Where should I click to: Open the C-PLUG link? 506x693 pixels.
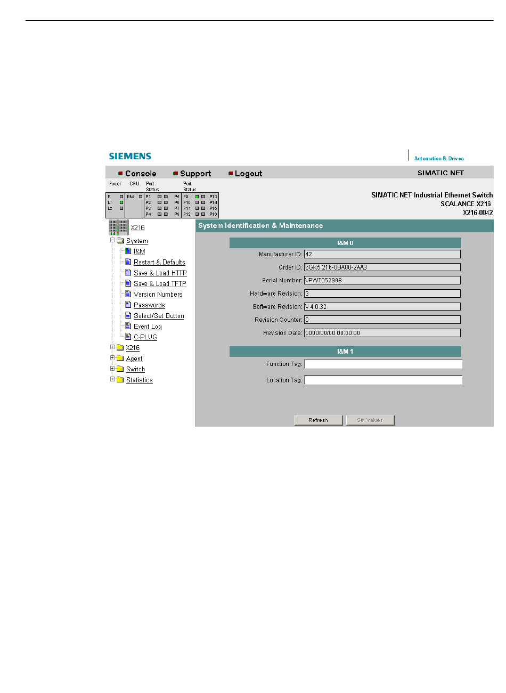145,337
